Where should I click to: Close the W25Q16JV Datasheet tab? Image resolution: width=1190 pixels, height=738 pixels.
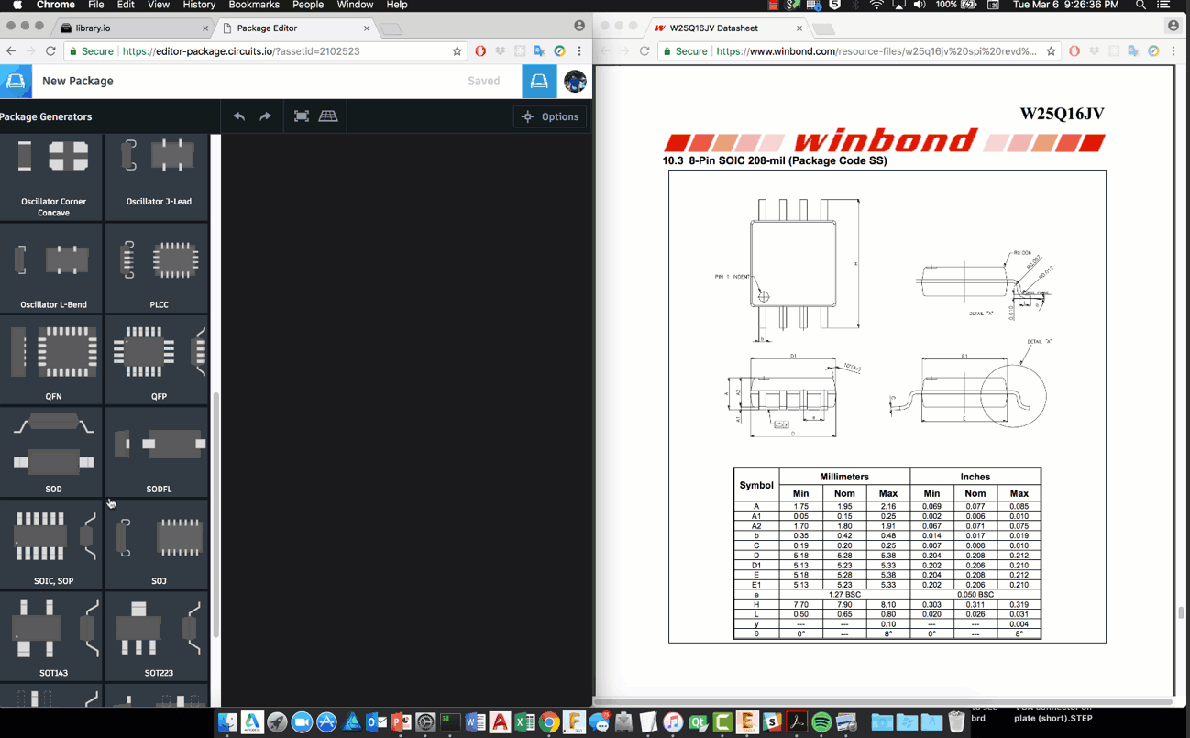799,28
